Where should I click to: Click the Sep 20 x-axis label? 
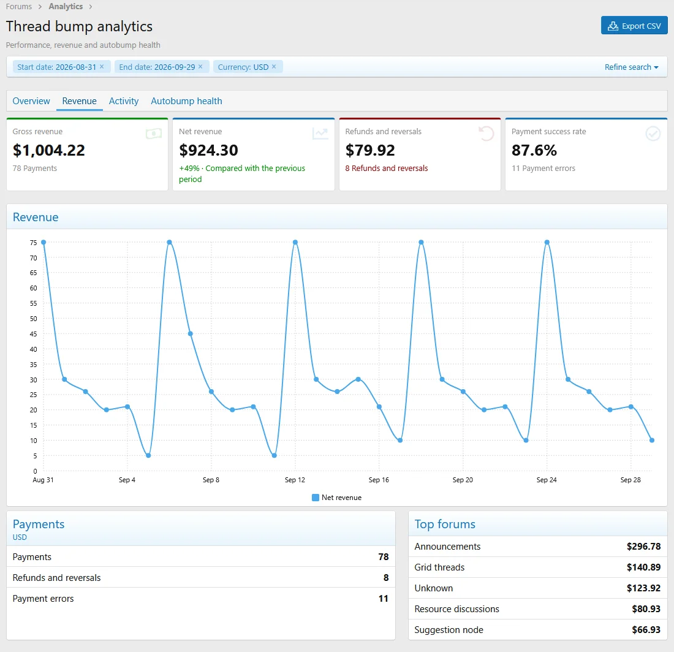point(463,480)
